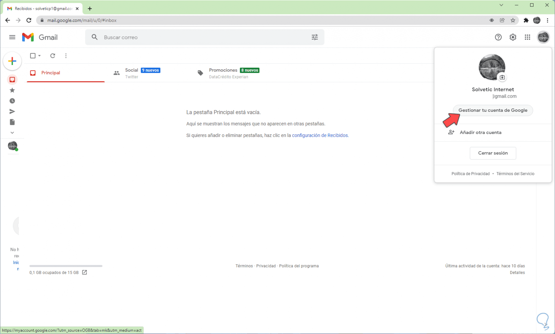Click the browser address bar URL
This screenshot has height=334, width=555.
click(x=82, y=20)
